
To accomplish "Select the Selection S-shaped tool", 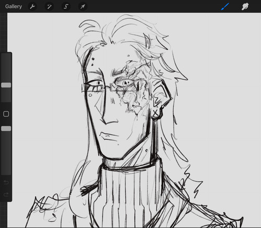I will click(x=66, y=7).
